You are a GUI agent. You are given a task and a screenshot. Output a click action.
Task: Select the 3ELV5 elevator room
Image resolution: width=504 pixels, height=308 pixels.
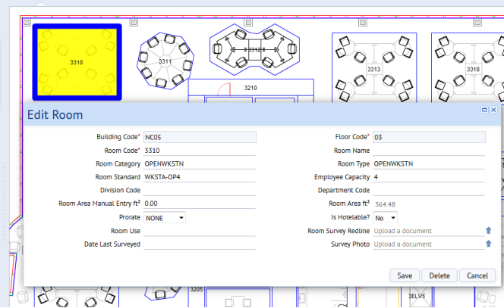click(x=417, y=296)
